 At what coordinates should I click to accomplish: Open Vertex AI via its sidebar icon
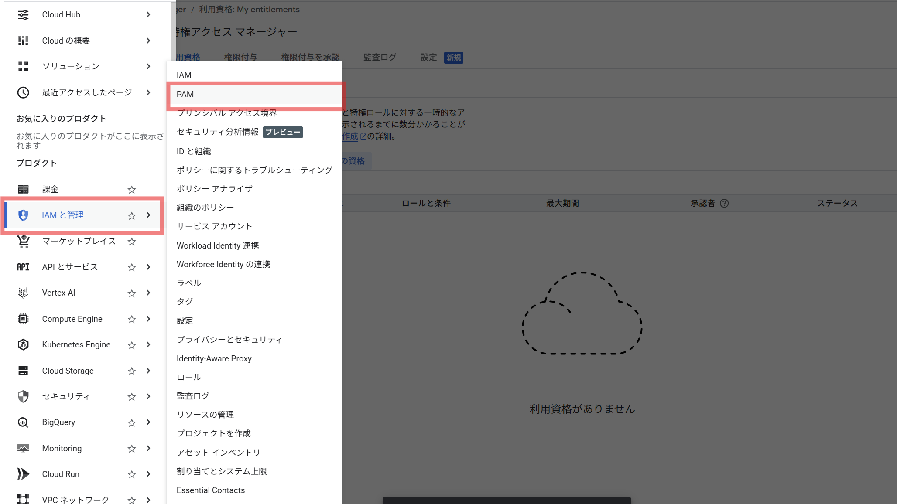[23, 293]
